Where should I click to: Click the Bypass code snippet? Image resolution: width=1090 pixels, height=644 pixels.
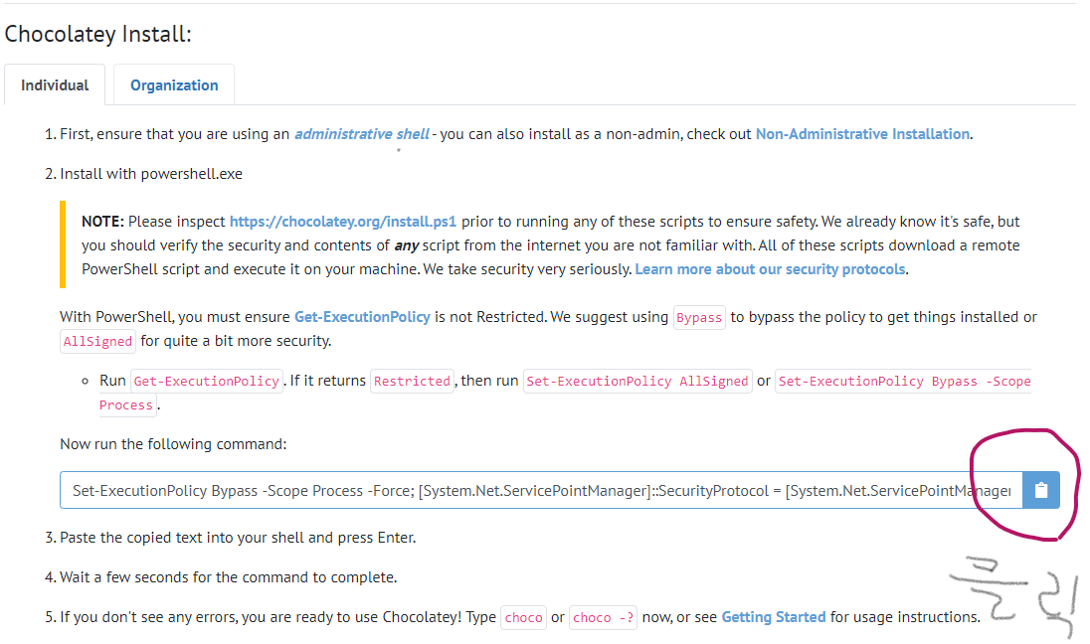(x=698, y=317)
